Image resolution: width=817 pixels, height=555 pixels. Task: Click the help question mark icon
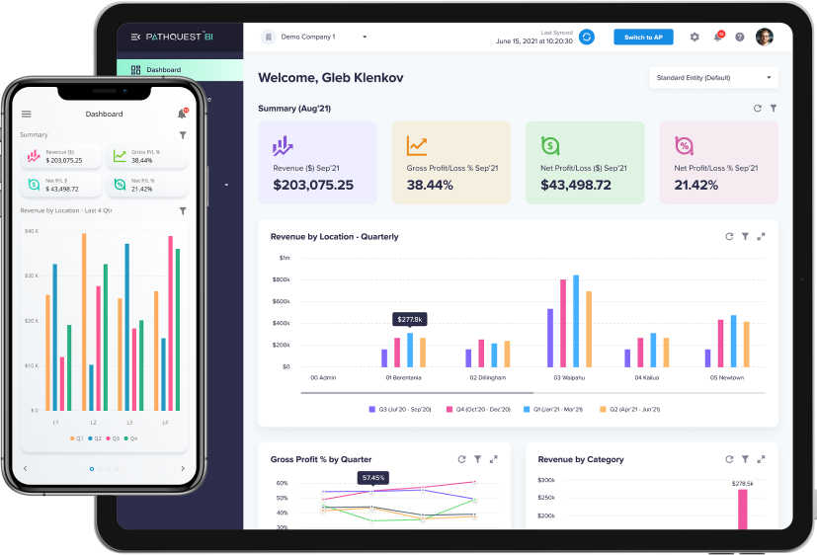739,37
